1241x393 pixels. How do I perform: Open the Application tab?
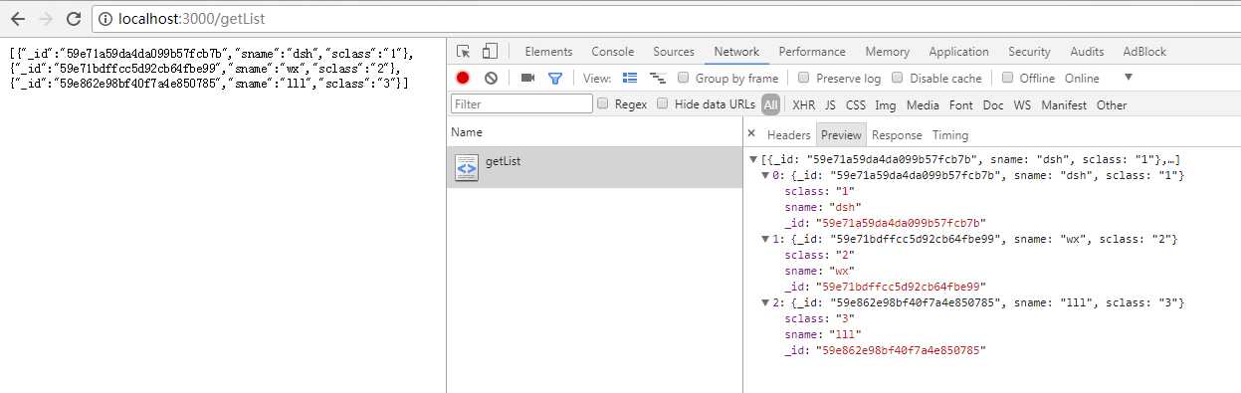[958, 52]
